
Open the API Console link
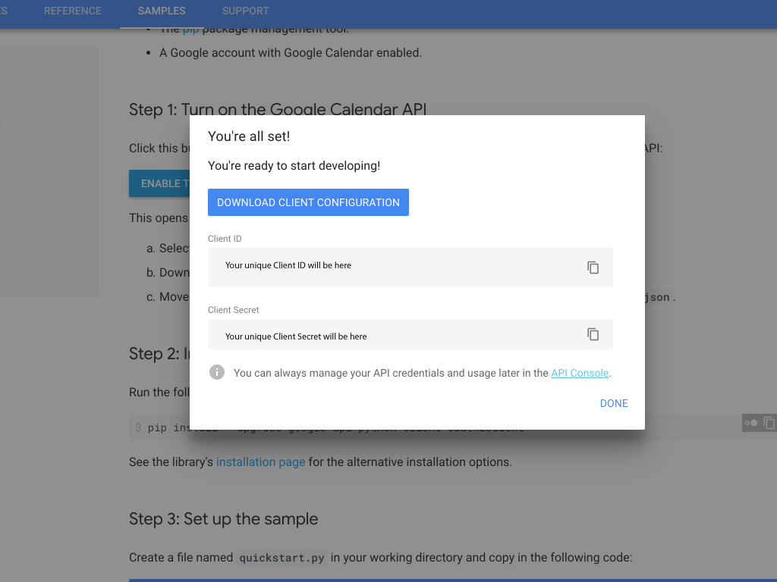point(580,373)
